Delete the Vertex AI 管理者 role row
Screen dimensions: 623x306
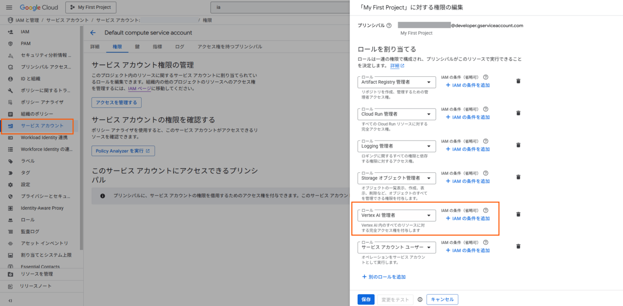[x=518, y=215]
